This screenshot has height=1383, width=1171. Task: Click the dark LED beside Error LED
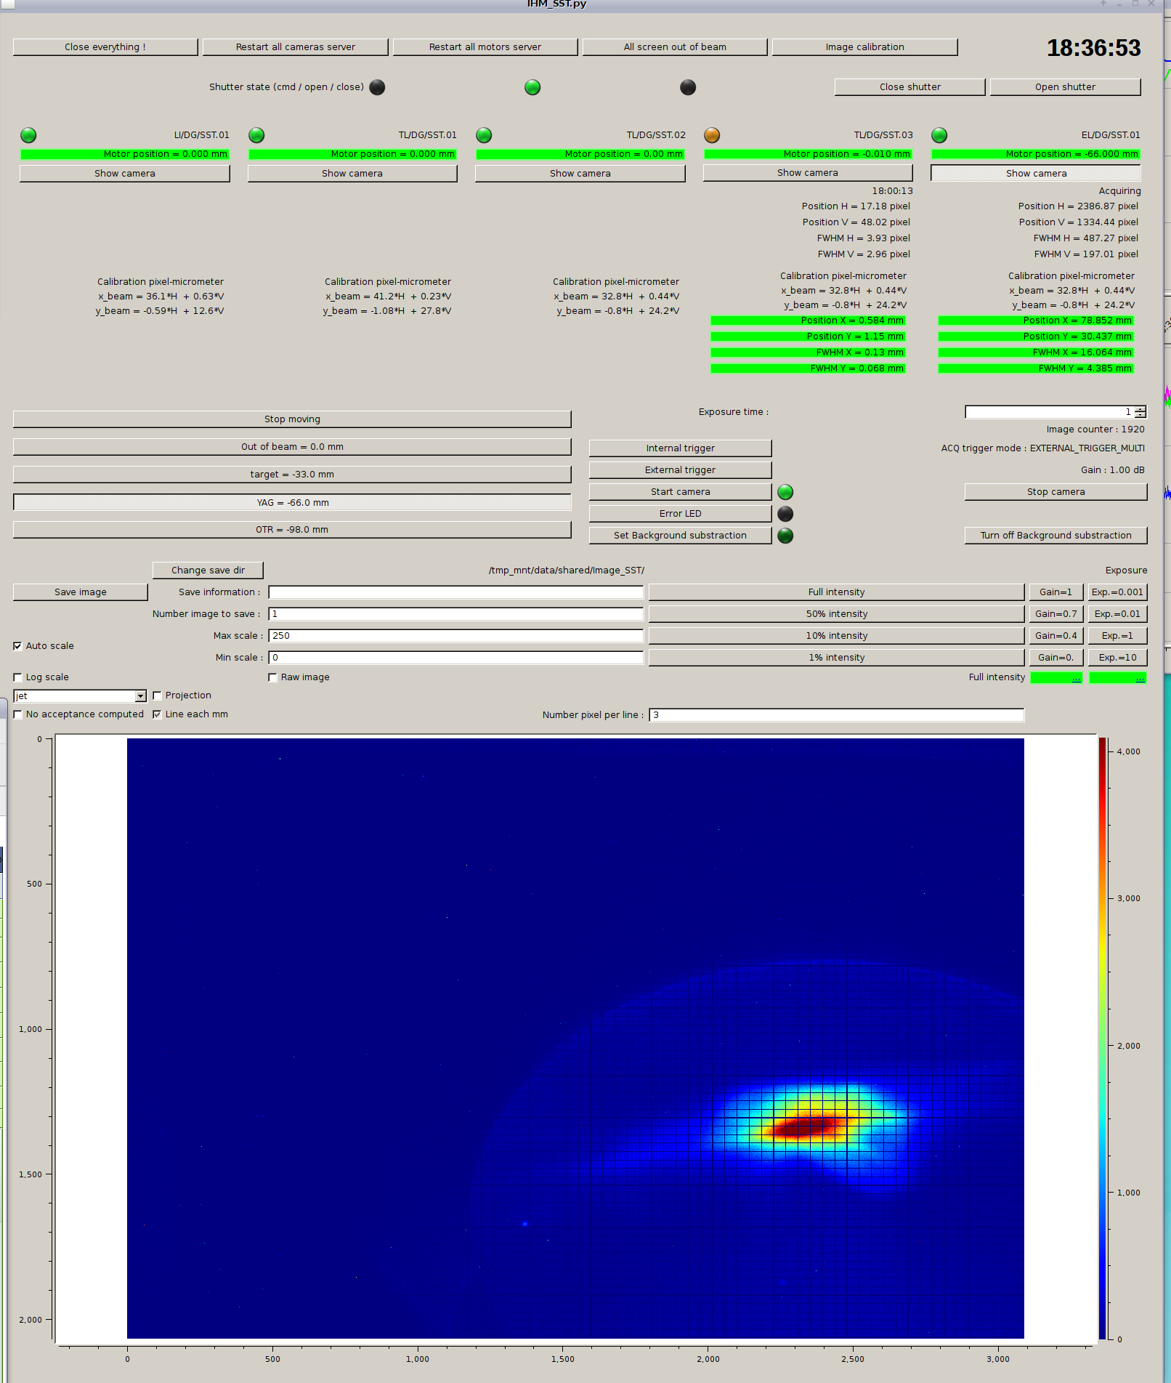(x=785, y=514)
